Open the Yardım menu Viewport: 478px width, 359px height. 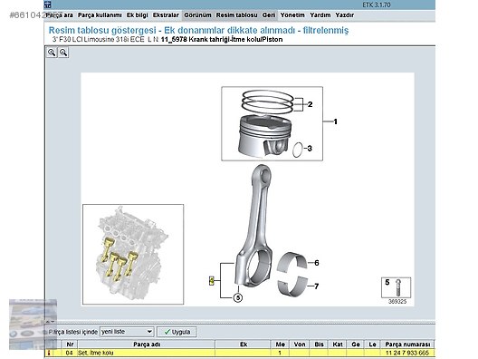320,15
